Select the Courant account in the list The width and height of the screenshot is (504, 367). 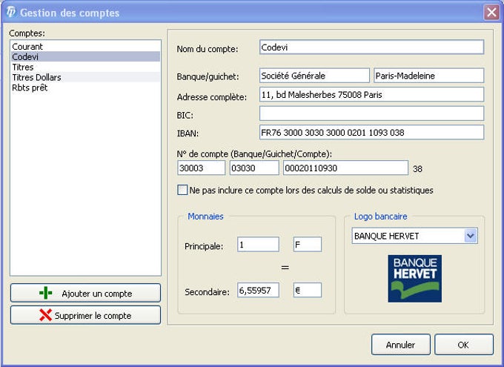pyautogui.click(x=85, y=46)
